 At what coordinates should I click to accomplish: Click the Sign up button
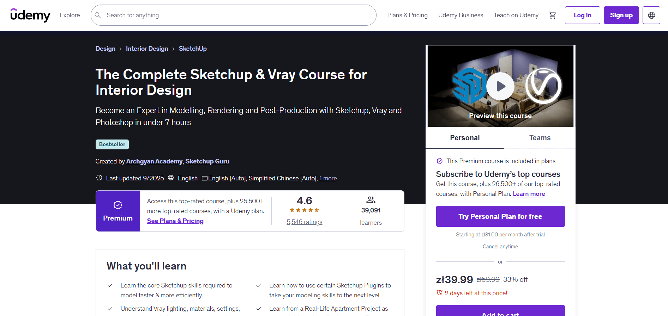click(621, 15)
